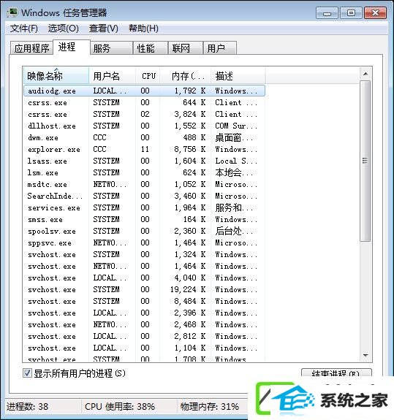Switch to the 性能 tab

(x=151, y=48)
